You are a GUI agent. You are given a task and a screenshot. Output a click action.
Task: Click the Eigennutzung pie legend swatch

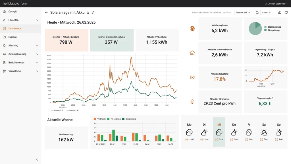point(265,27)
